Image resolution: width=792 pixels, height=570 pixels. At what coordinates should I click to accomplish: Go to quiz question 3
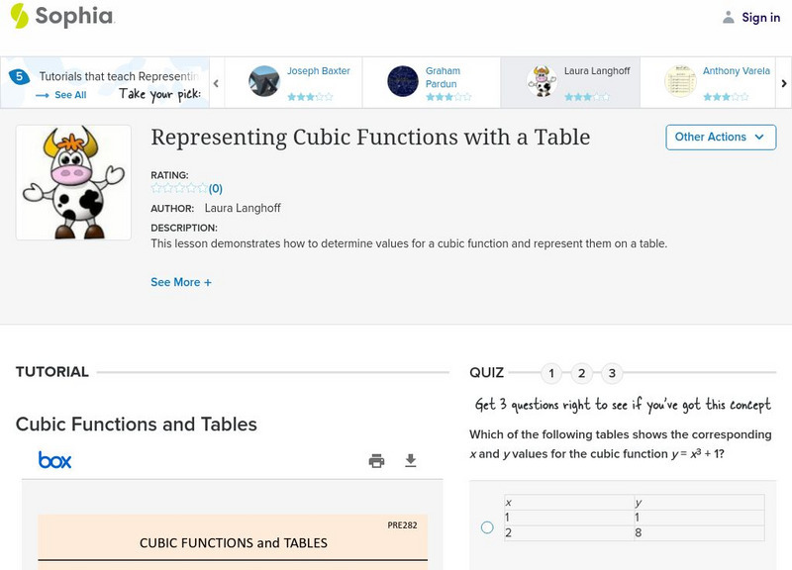point(612,373)
